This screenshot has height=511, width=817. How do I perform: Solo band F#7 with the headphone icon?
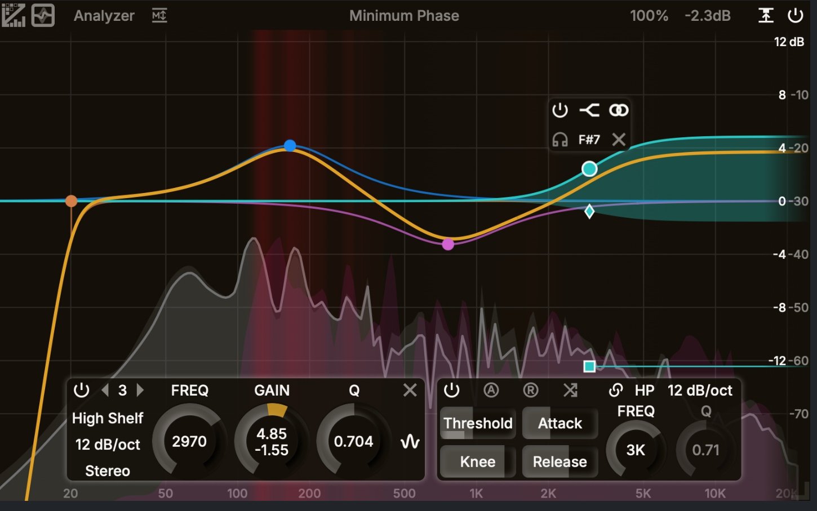(559, 139)
